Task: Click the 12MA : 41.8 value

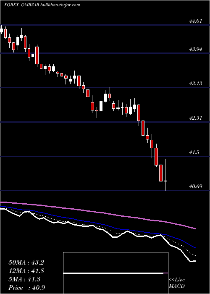Action: click(26, 271)
